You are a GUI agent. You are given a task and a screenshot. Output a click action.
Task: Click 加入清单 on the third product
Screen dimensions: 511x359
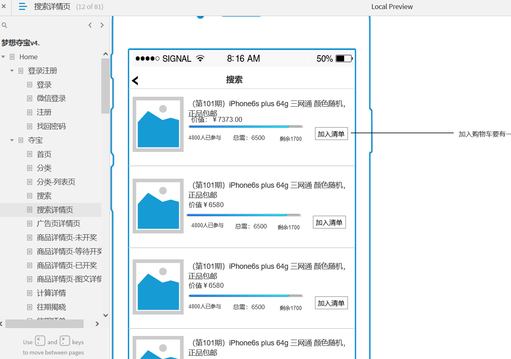click(x=331, y=303)
